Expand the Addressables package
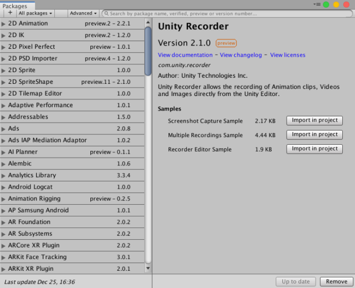 point(3,117)
